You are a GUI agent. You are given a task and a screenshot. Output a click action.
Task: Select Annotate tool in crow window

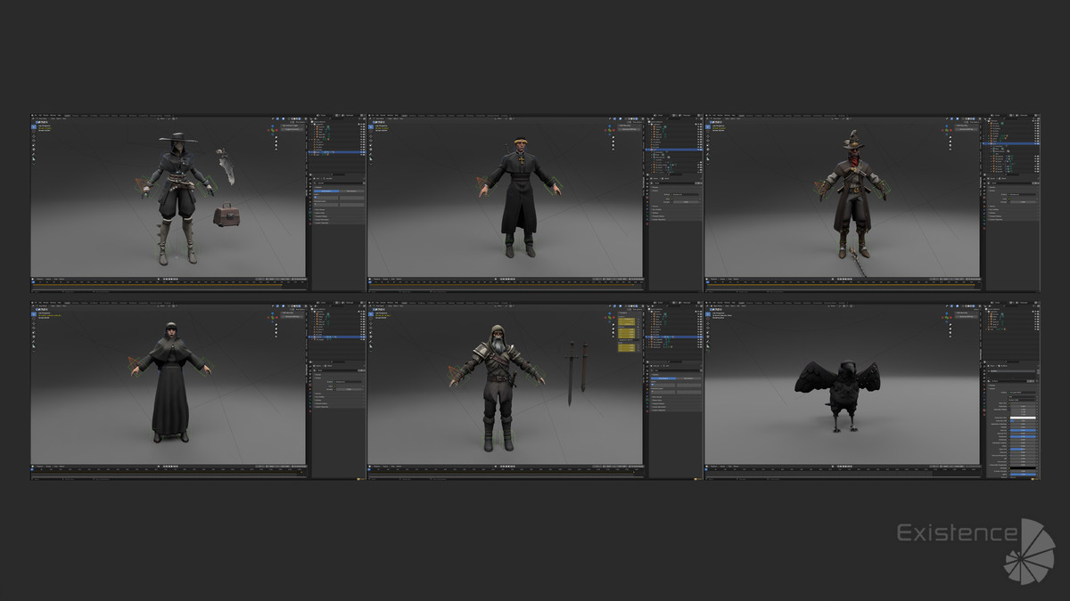click(x=708, y=341)
